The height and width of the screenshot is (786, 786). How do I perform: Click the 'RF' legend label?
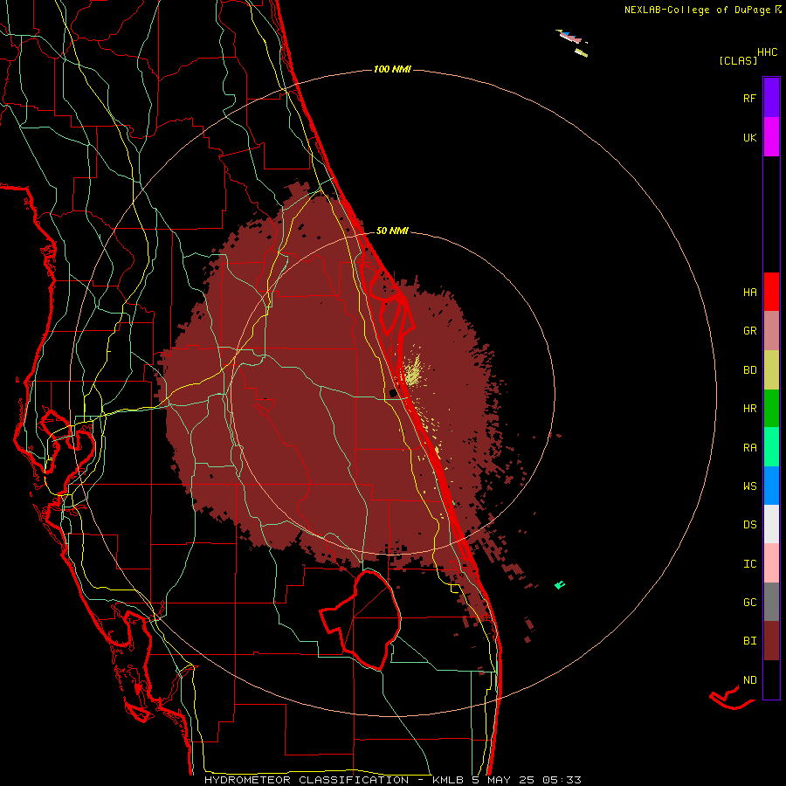pos(749,98)
